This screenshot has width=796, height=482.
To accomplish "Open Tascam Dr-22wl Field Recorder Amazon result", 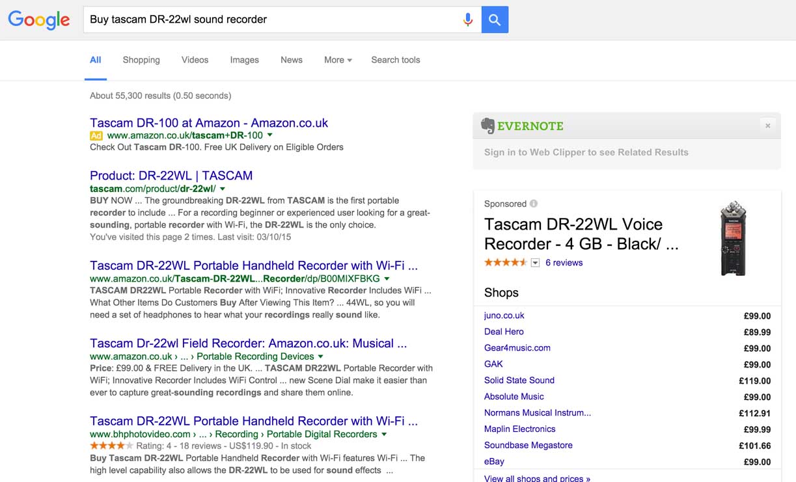I will [x=249, y=343].
